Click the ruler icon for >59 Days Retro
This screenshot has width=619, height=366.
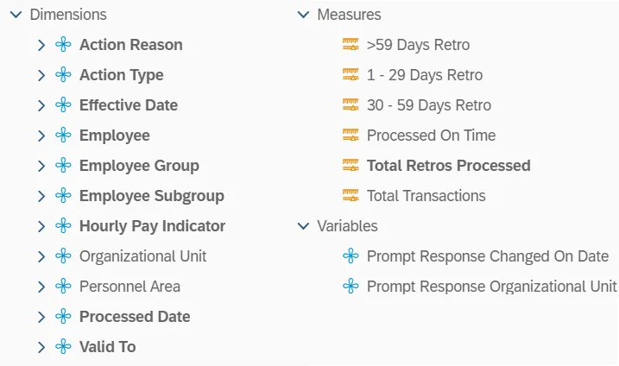click(x=350, y=45)
